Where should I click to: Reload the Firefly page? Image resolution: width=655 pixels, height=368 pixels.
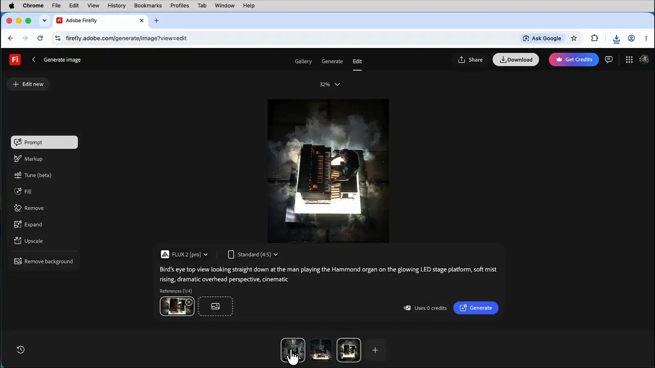pyautogui.click(x=40, y=38)
